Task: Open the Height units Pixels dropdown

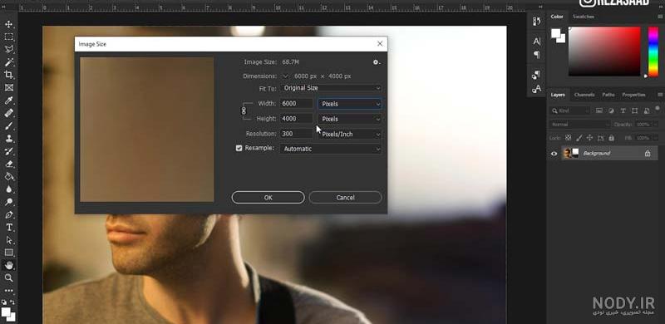Action: click(x=349, y=119)
